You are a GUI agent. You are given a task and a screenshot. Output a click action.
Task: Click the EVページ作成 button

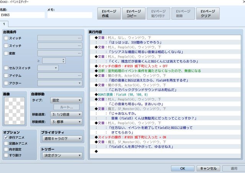109,14
